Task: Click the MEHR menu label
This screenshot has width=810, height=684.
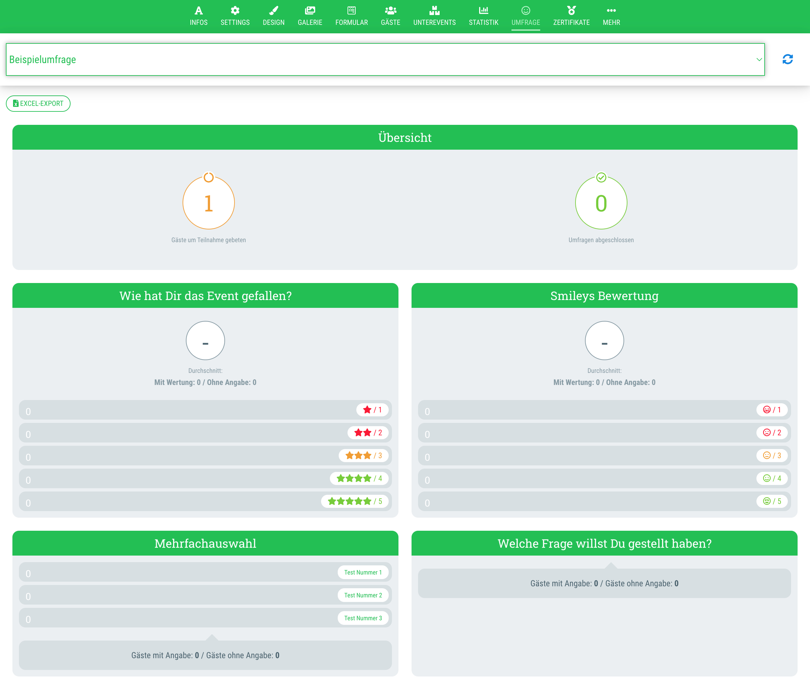Action: (611, 23)
